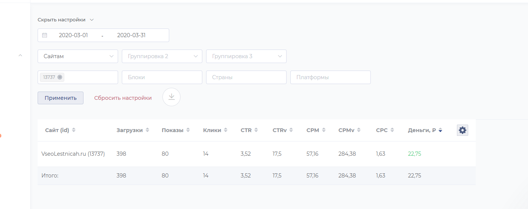Screen dimensions: 528x209
Task: Remove the 13737 site filter tag
Action: pos(60,77)
